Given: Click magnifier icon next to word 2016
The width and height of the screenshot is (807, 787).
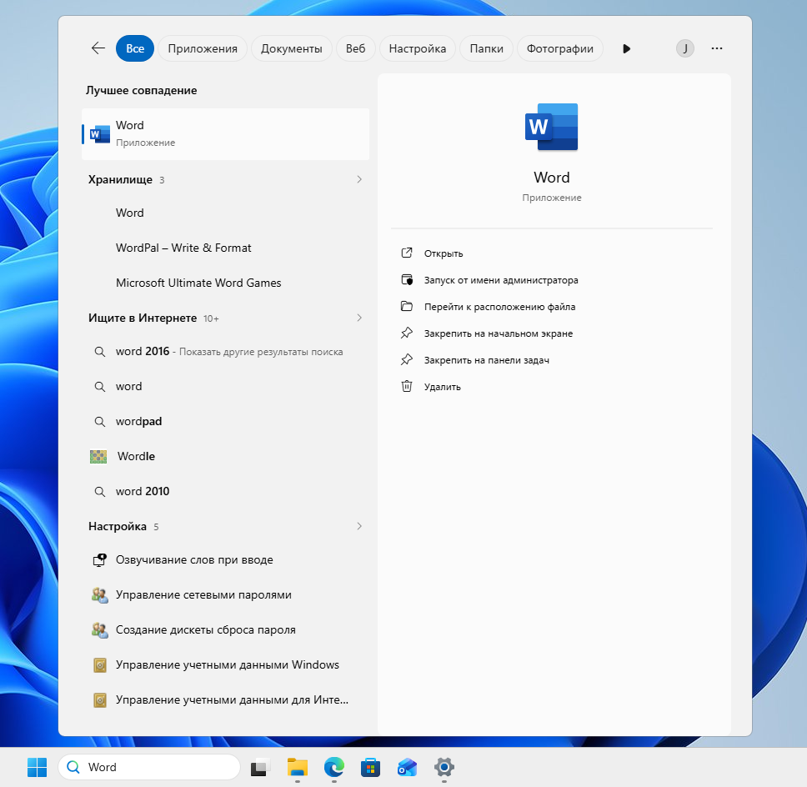Looking at the screenshot, I should [x=100, y=352].
